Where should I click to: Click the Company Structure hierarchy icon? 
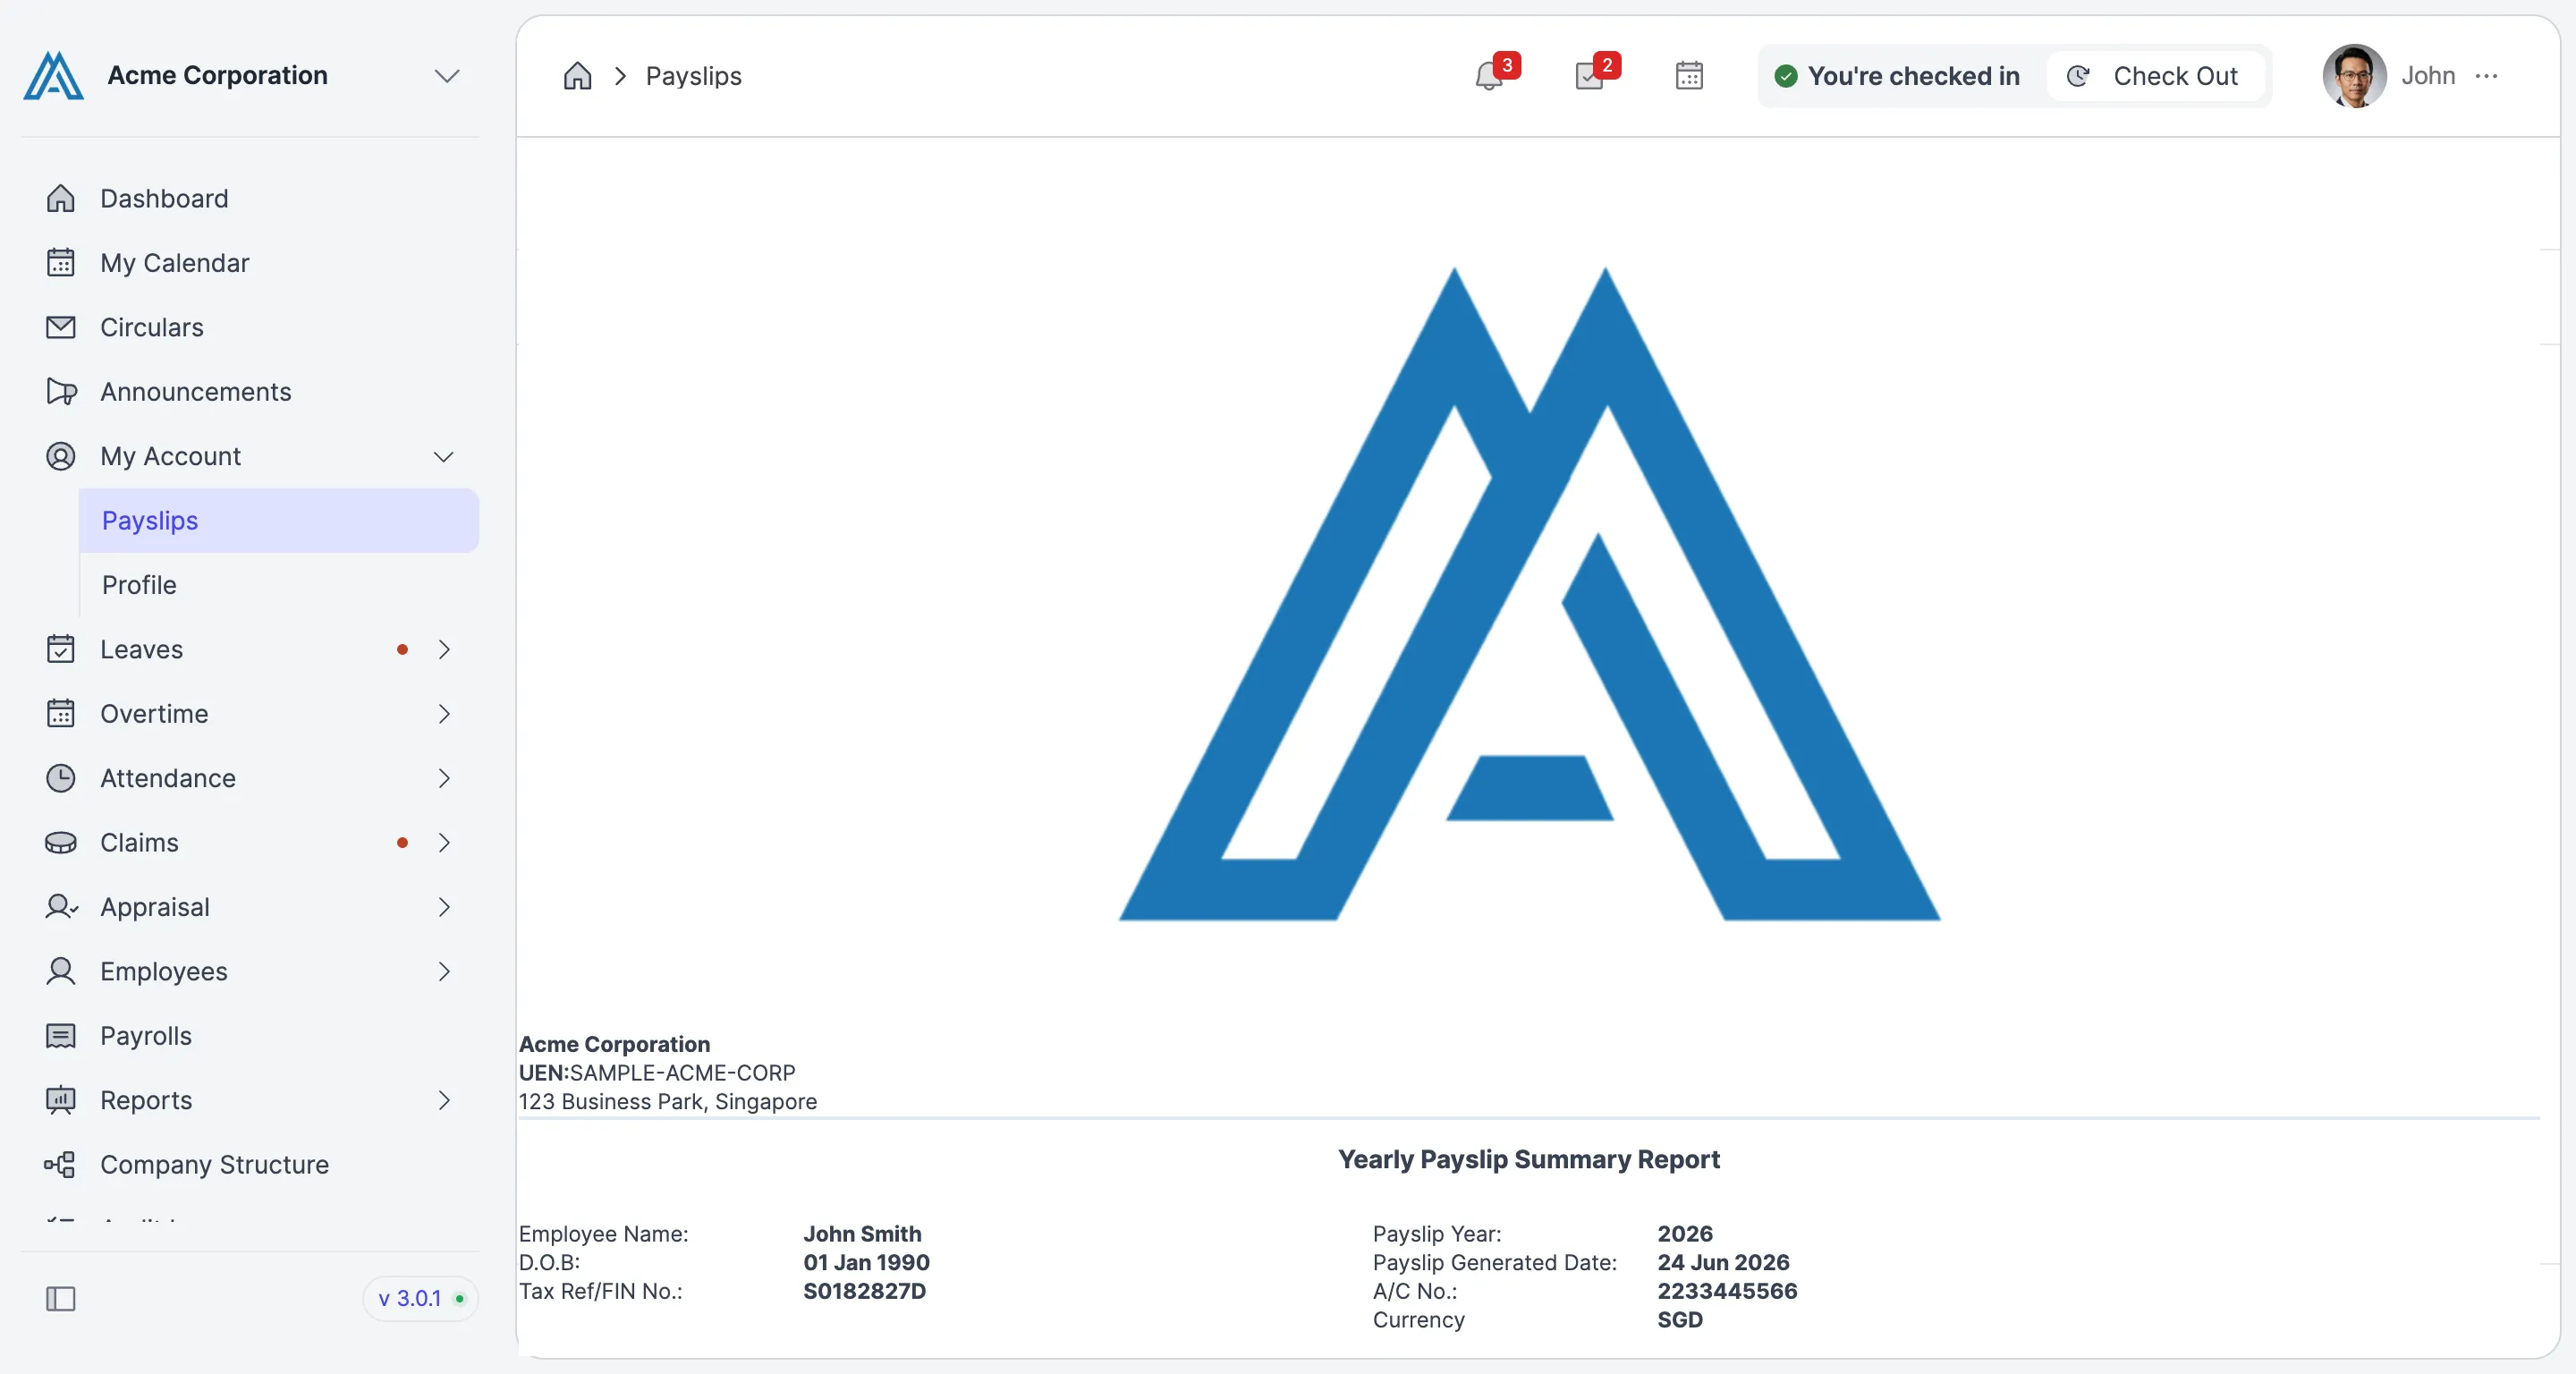(x=60, y=1165)
